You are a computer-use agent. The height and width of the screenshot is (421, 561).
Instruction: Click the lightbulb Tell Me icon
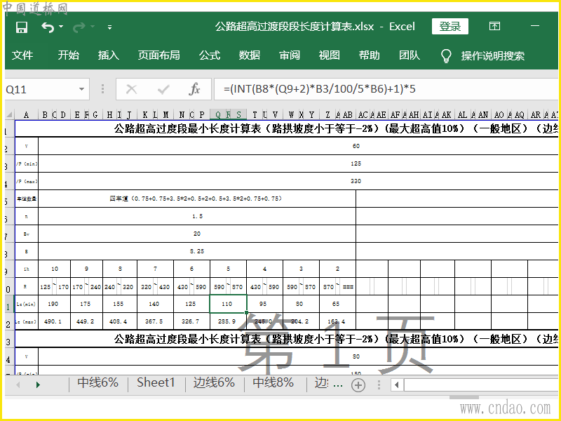point(446,56)
